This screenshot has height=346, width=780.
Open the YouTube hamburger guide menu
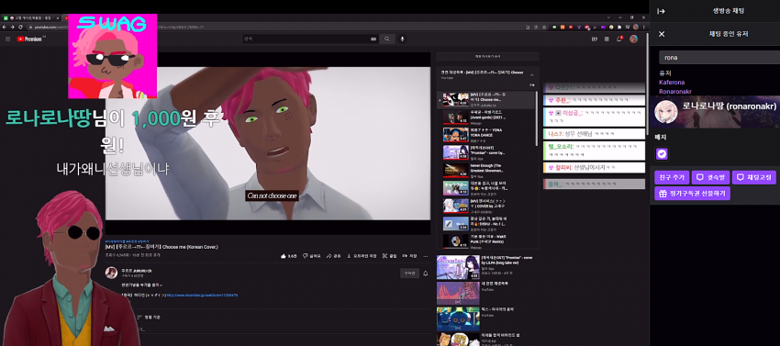[7, 39]
